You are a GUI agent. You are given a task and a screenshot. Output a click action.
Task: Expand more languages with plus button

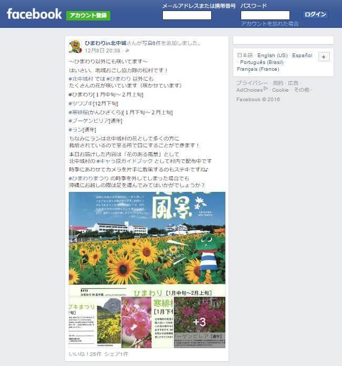coord(324,57)
